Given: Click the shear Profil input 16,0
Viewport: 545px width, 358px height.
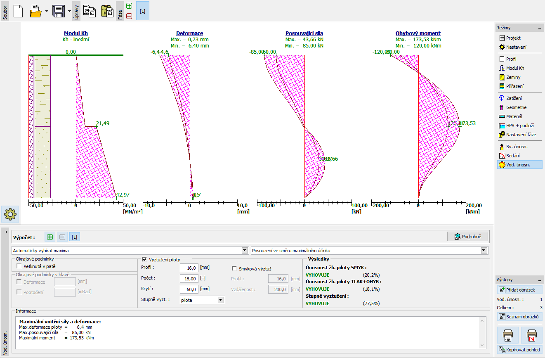Looking at the screenshot, I should pyautogui.click(x=278, y=279).
